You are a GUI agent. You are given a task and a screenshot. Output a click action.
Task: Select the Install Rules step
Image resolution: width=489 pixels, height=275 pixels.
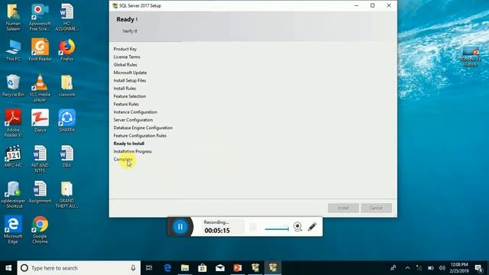(125, 89)
